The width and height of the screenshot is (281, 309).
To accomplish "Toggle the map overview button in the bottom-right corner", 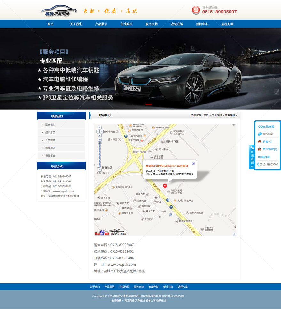I will pyautogui.click(x=234, y=234).
